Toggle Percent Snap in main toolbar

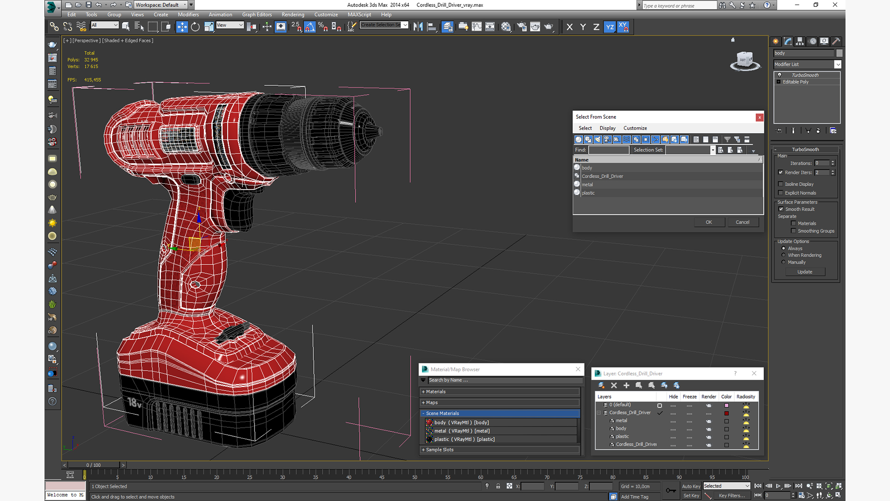323,27
